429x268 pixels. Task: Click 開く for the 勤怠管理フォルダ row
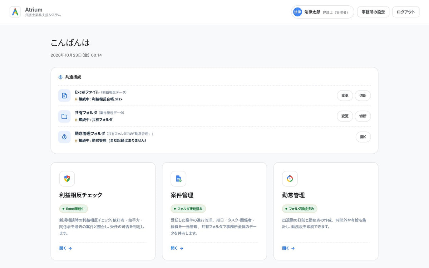click(x=363, y=137)
